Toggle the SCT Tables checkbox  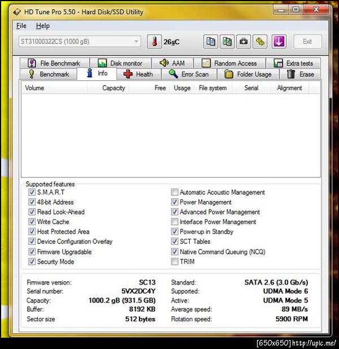pos(175,241)
